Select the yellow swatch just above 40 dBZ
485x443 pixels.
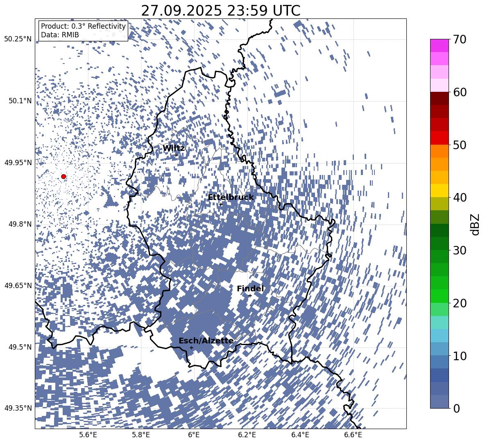[x=439, y=191]
